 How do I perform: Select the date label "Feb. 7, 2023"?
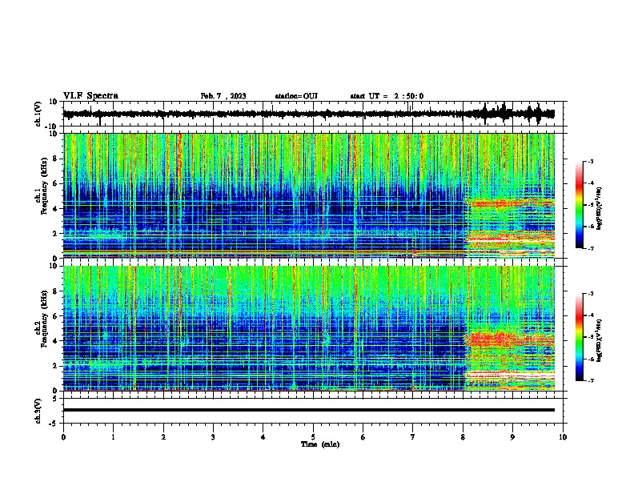(x=223, y=96)
